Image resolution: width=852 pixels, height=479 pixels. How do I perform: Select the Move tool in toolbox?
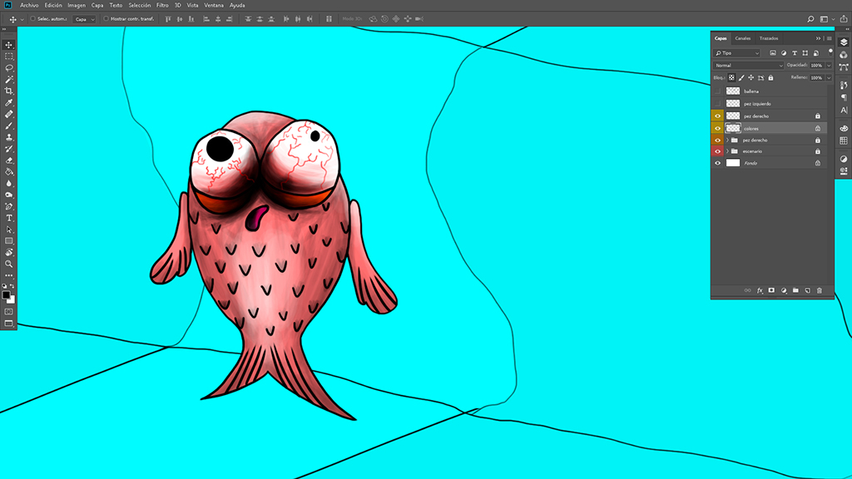(8, 45)
